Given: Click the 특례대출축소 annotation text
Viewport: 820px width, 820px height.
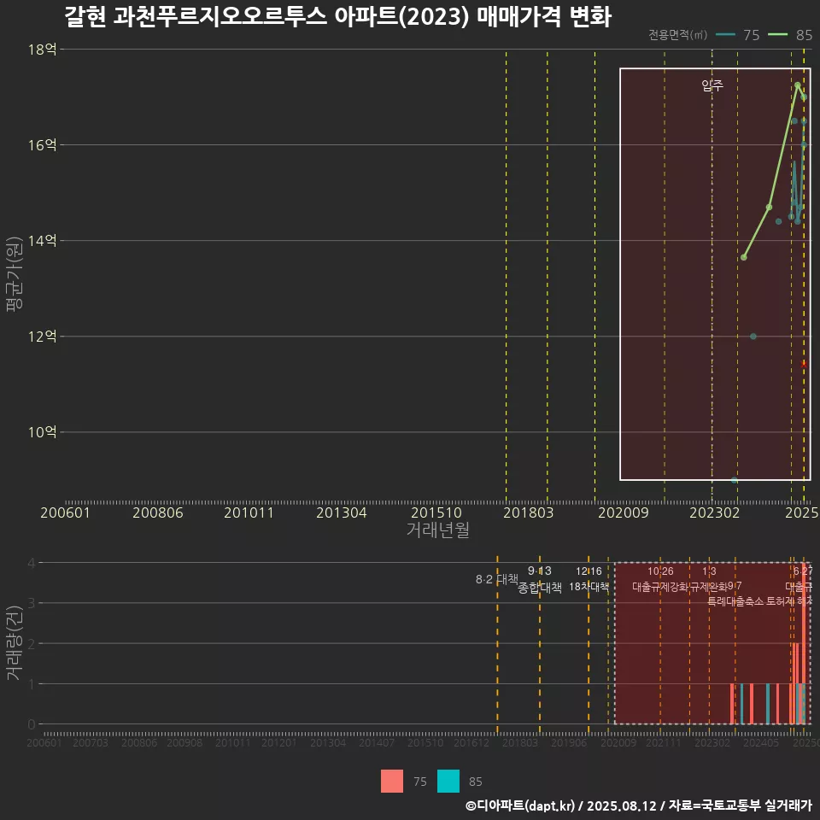Looking at the screenshot, I should click(735, 601).
